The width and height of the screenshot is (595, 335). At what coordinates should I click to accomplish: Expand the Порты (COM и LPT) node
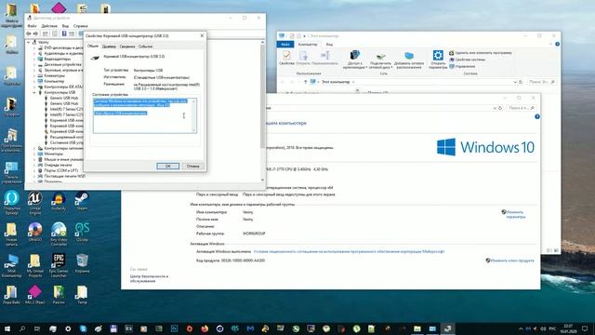(34, 170)
